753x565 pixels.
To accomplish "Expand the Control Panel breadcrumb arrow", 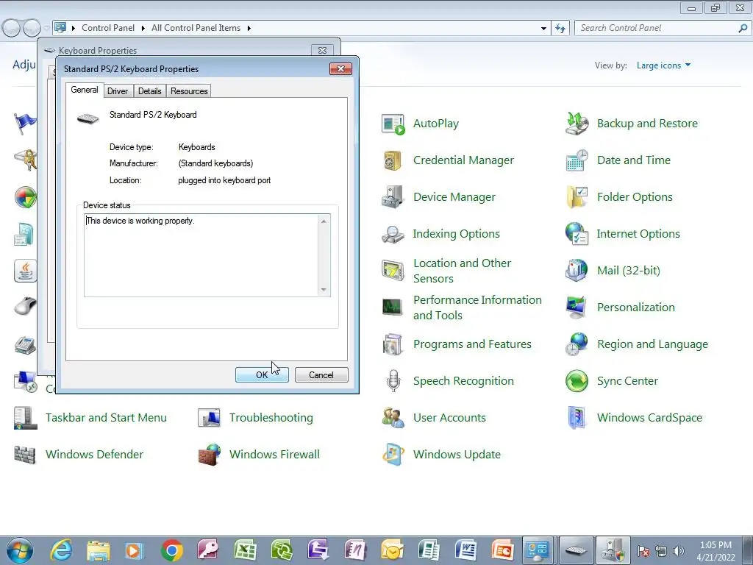I will click(x=143, y=28).
